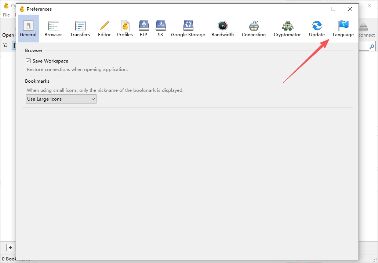Minimize the Preferences window
This screenshot has width=378, height=263.
point(317,9)
